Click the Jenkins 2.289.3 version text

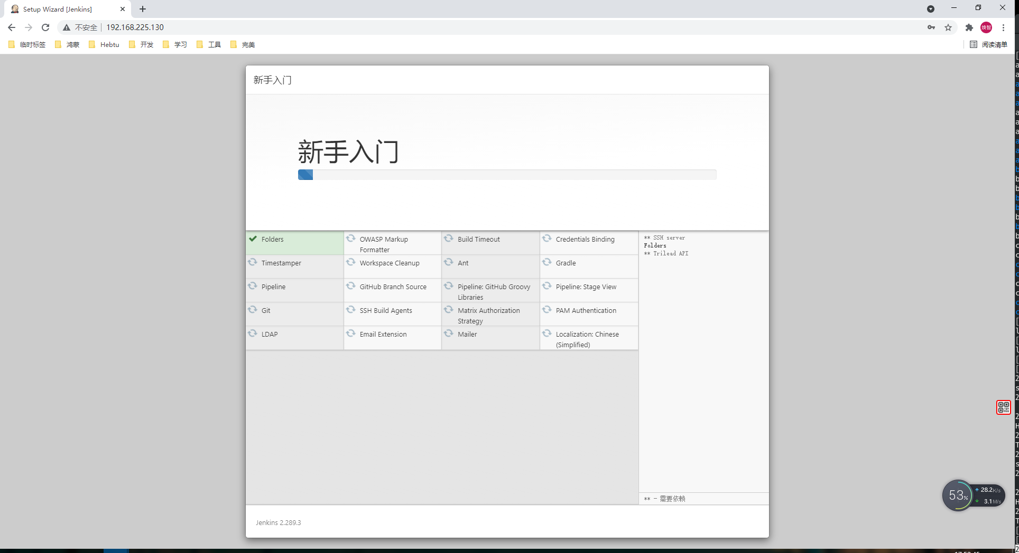278,522
